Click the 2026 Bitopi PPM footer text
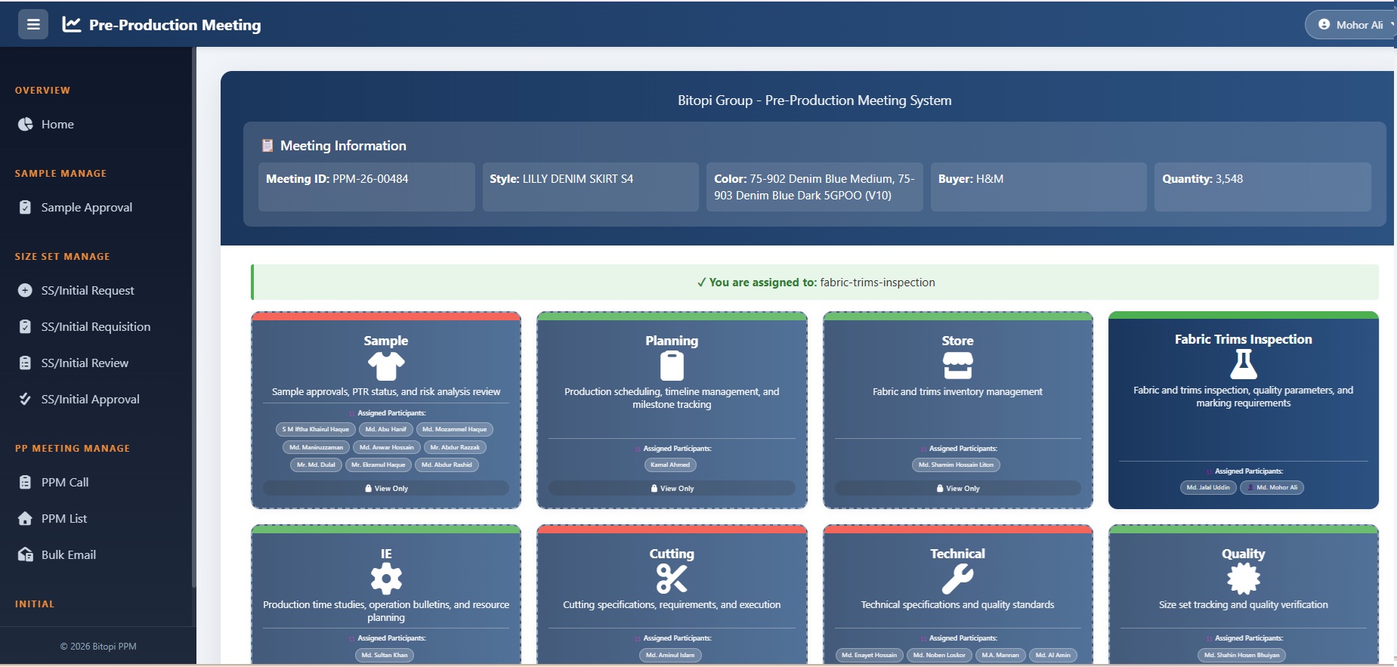Screen dimensions: 1397x667 tap(98, 647)
